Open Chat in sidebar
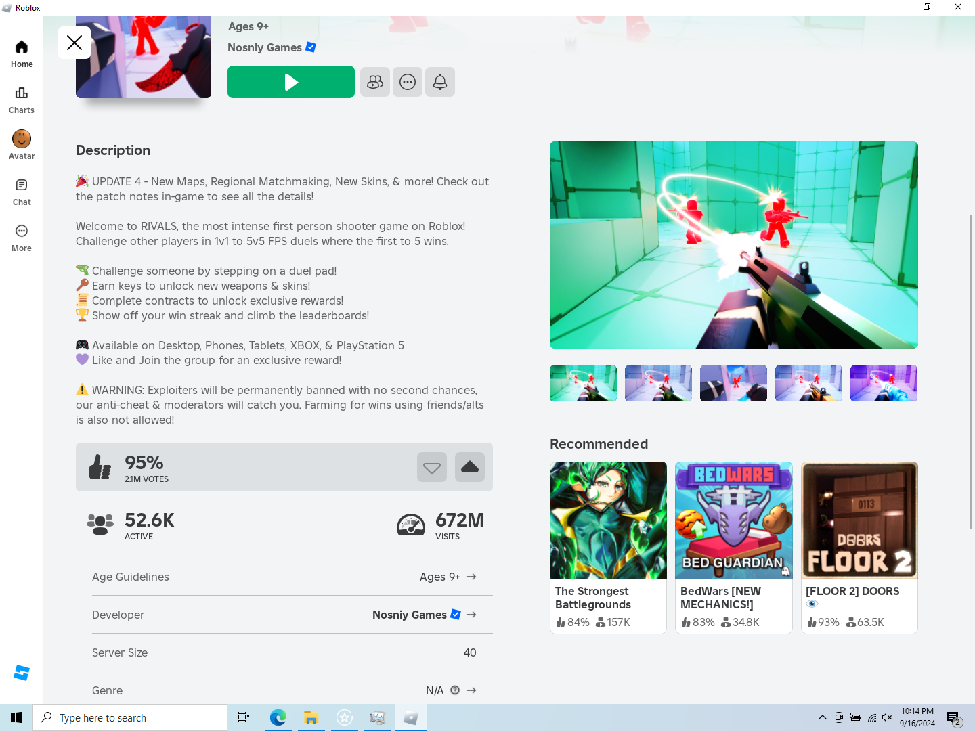The height and width of the screenshot is (731, 975). tap(22, 192)
